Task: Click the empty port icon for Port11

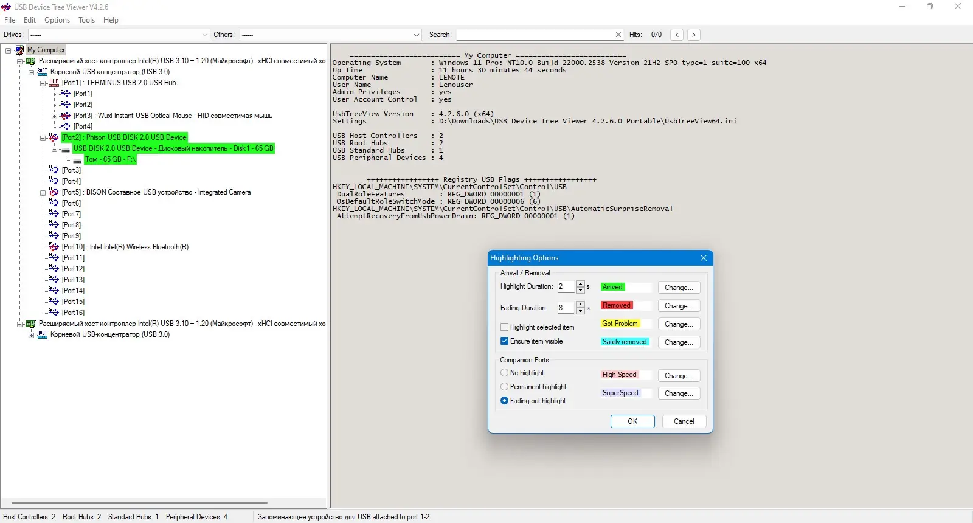Action: 54,258
